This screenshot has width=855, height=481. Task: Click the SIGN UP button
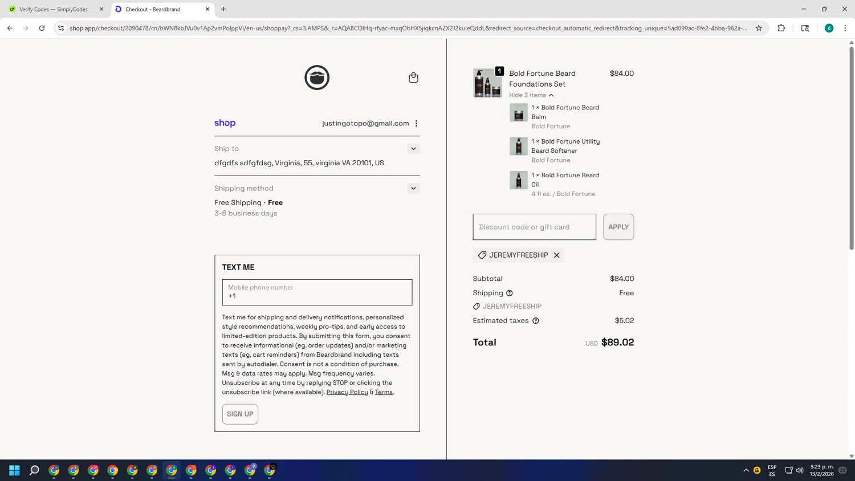point(240,414)
